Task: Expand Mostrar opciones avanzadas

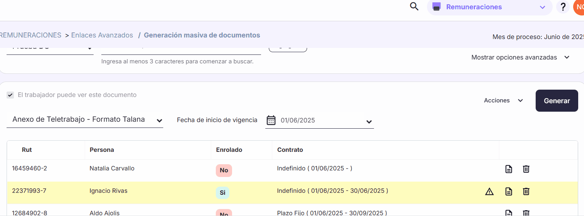Action: click(x=520, y=57)
